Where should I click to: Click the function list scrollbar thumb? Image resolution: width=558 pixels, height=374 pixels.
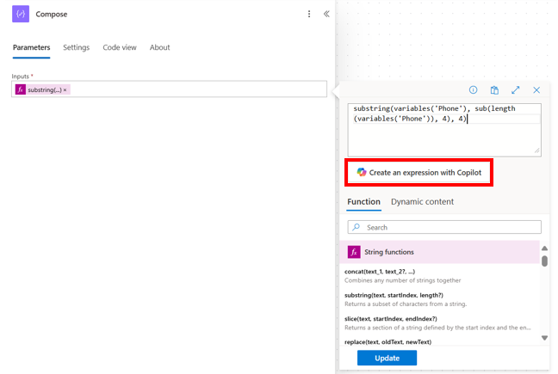[x=544, y=261]
